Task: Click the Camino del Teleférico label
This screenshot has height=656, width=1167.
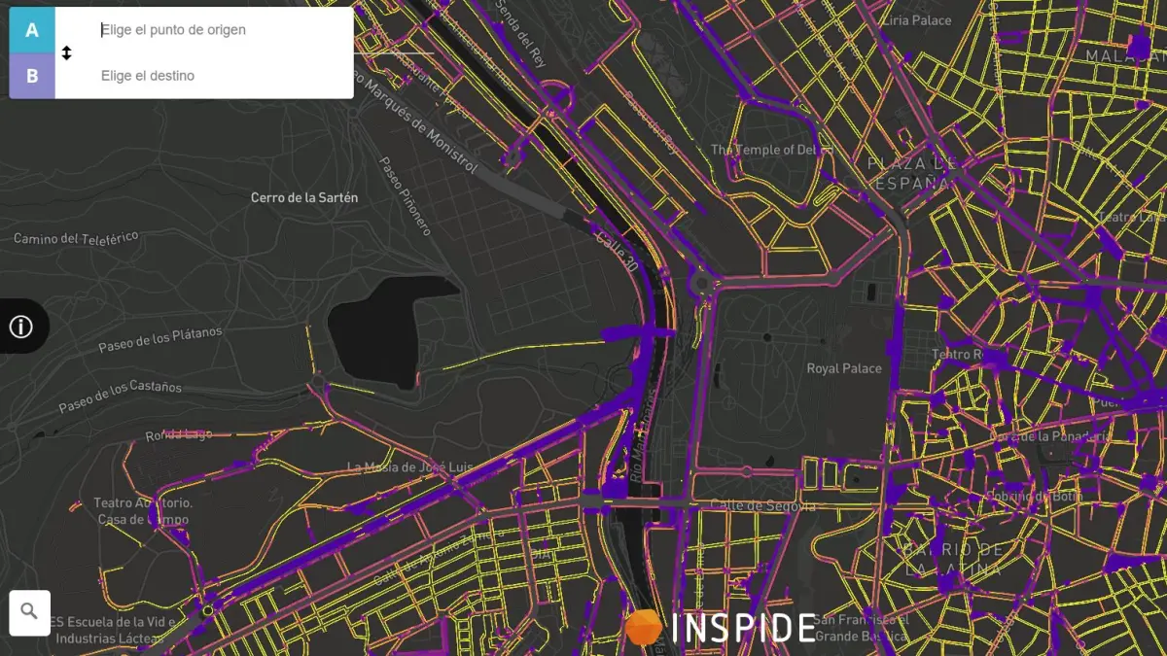Action: (x=76, y=237)
